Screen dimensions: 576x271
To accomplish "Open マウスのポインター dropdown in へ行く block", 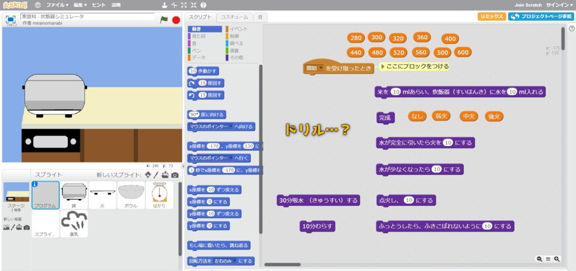I will (211, 158).
